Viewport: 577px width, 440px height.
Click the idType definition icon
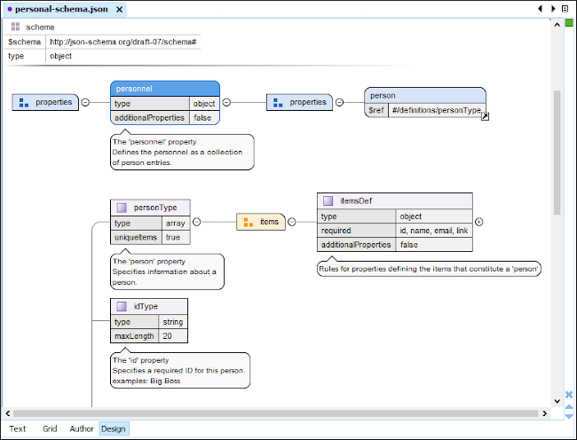(x=122, y=306)
